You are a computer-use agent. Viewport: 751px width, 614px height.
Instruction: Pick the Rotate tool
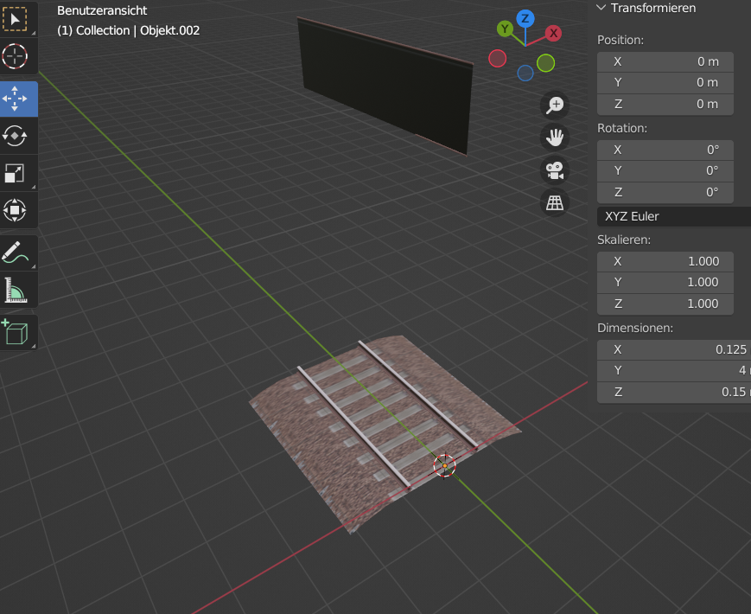point(16,136)
